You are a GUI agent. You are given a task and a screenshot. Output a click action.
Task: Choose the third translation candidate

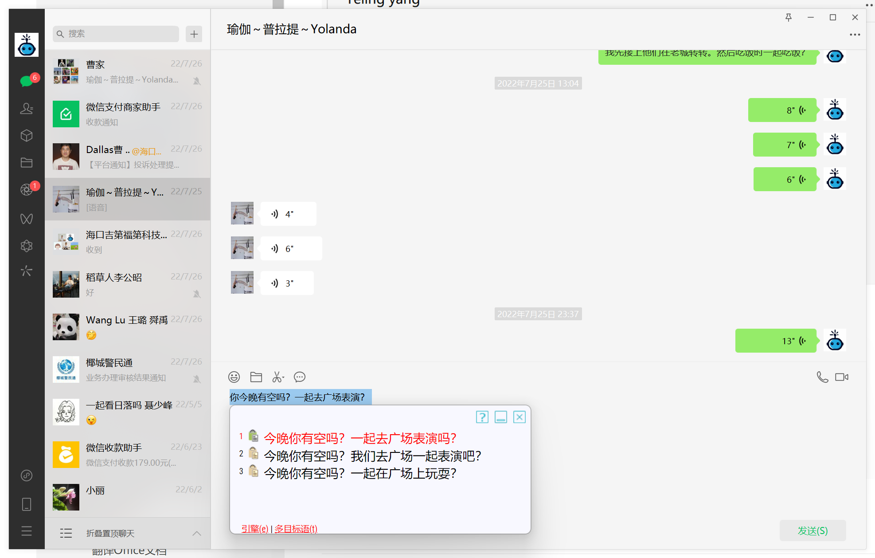pos(359,473)
